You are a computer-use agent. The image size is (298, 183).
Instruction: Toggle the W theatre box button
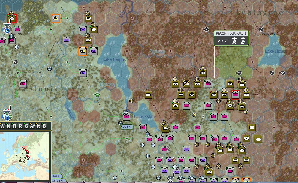[x=2, y=126]
